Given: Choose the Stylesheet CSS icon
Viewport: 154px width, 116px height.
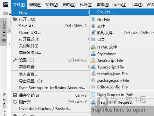Looking at the screenshot, I should pos(93,54).
